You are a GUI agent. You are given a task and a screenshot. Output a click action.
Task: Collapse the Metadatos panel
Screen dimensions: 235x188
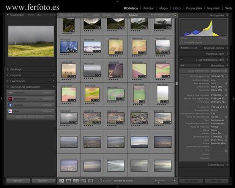[x=227, y=65]
